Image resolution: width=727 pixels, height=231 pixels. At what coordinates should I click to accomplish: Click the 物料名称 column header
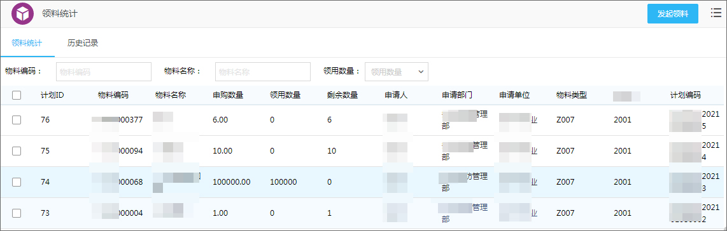click(x=171, y=95)
